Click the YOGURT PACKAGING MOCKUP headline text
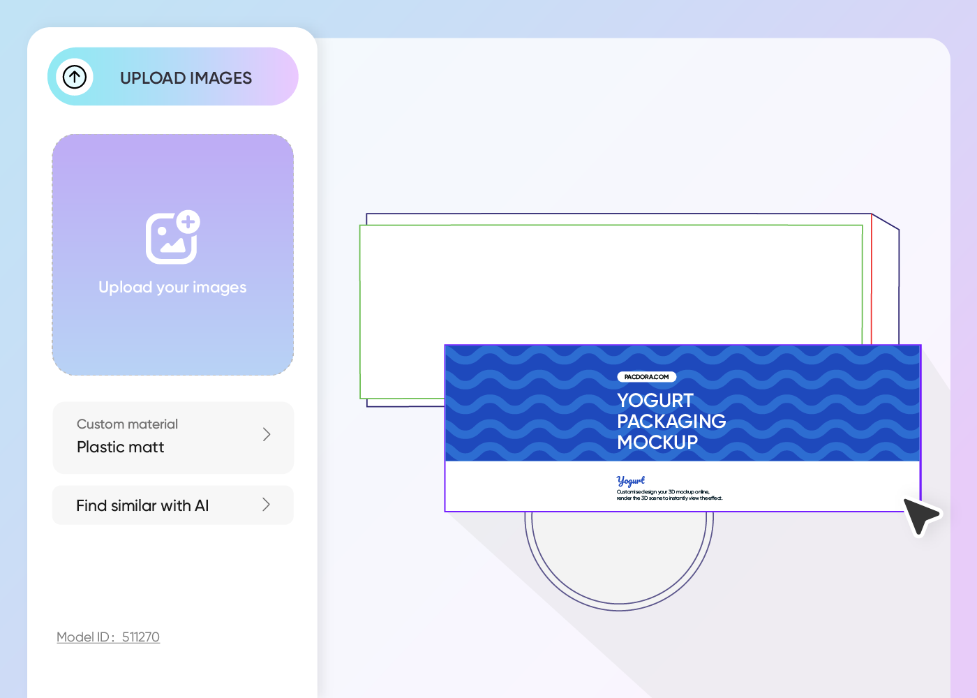Screen dimensions: 977x698 click(671, 422)
